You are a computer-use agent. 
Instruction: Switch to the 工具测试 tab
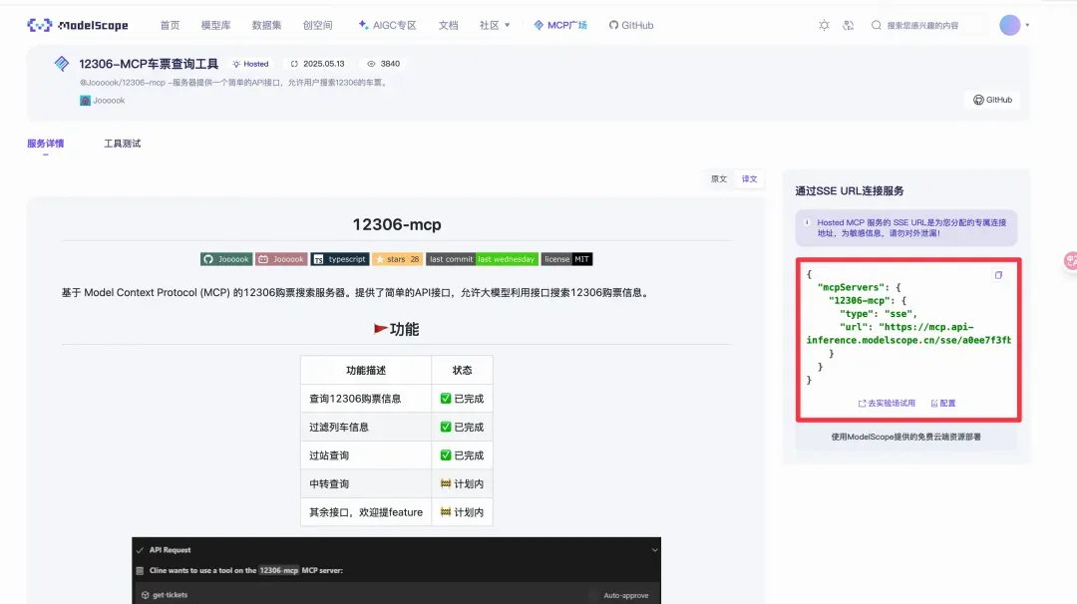tap(124, 143)
